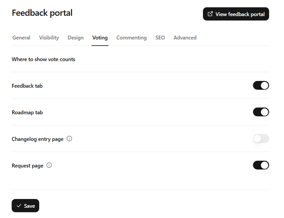Click the Where to show vote counts heading
The width and height of the screenshot is (284, 218).
(x=44, y=59)
